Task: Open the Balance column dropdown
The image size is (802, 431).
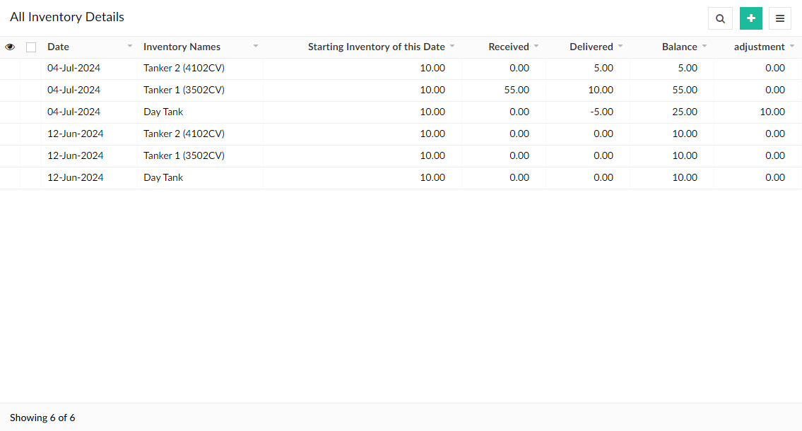Action: [x=704, y=47]
